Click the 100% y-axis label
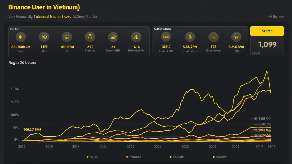This screenshot has width=292, height=164. tap(15, 115)
